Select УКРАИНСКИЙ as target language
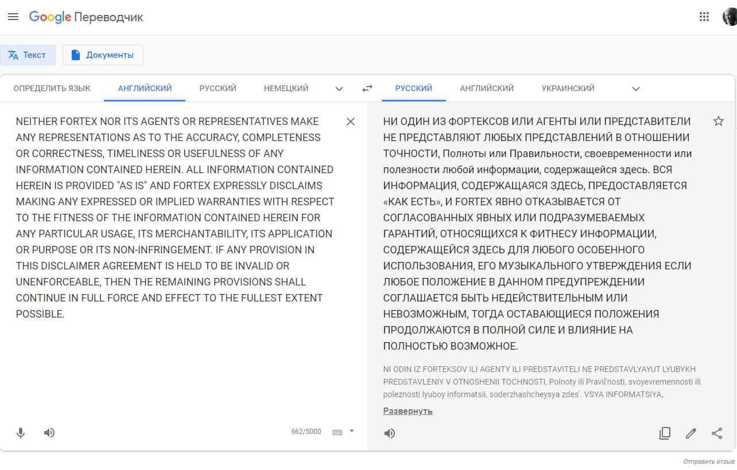This screenshot has height=470, width=737. point(568,88)
